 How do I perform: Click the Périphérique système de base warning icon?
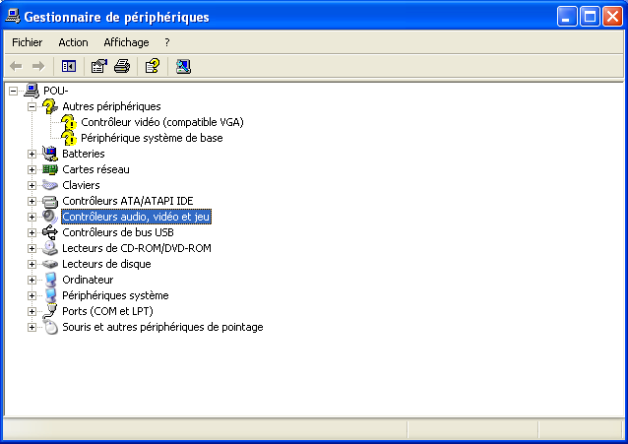[x=69, y=138]
